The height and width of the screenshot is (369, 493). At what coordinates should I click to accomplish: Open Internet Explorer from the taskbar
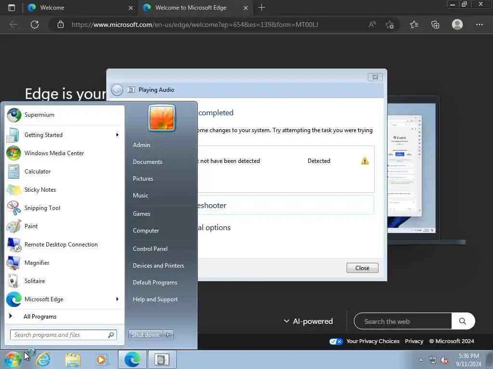43,359
